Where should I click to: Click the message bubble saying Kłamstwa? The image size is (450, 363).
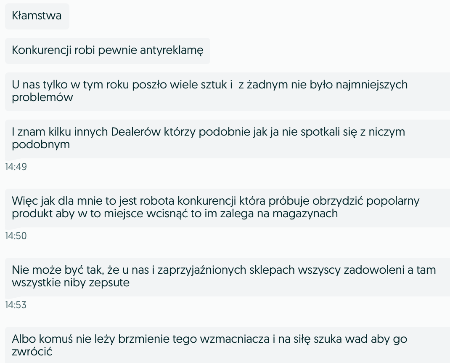(x=37, y=16)
